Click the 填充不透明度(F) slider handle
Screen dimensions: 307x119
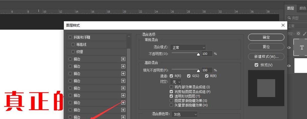click(198, 71)
